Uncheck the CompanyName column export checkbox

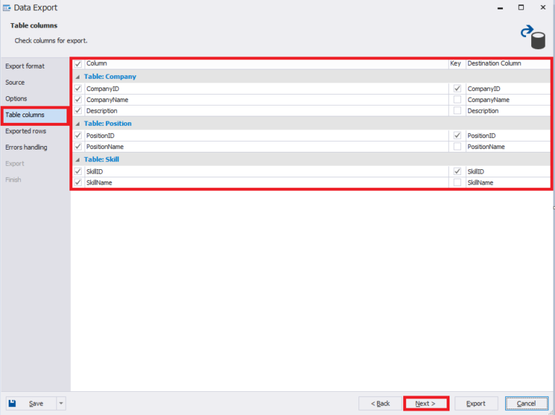coord(78,100)
